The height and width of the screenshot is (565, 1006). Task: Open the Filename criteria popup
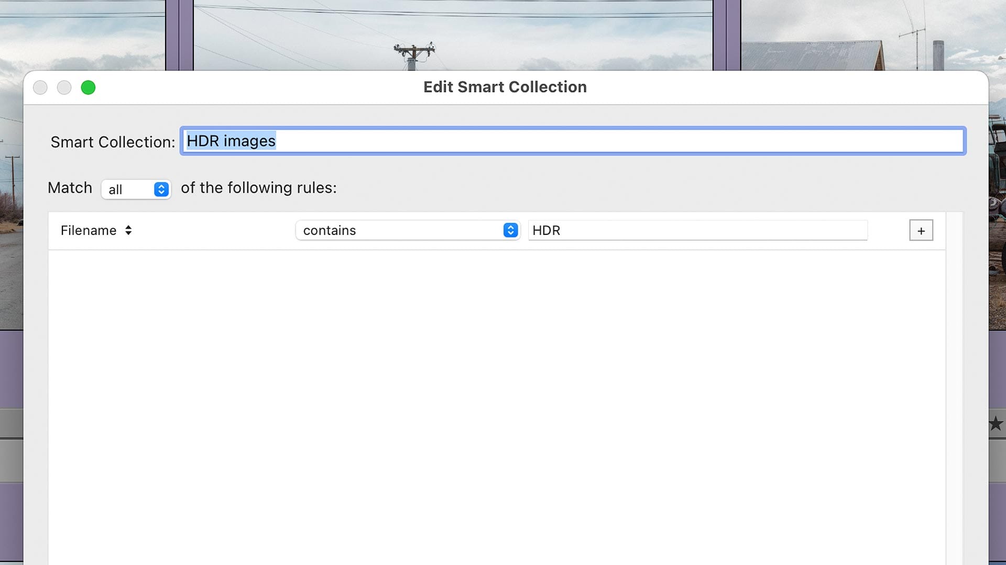point(89,230)
